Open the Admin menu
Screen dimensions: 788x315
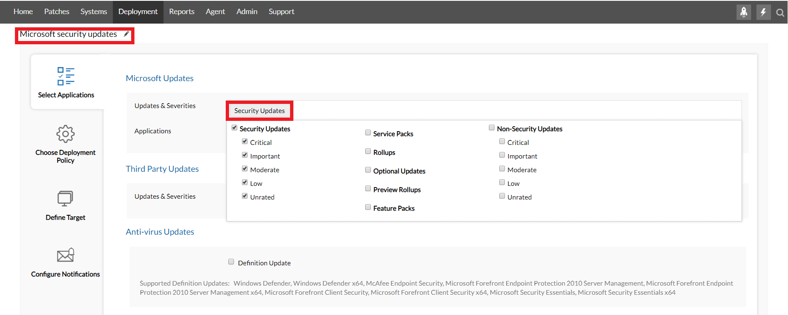(x=247, y=12)
